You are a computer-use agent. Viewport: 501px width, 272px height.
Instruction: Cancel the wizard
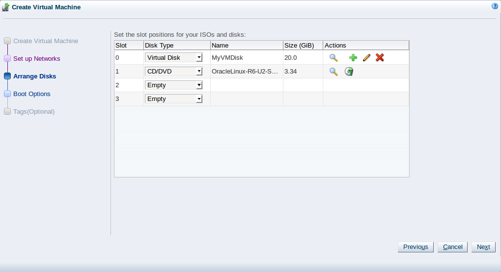pyautogui.click(x=453, y=247)
